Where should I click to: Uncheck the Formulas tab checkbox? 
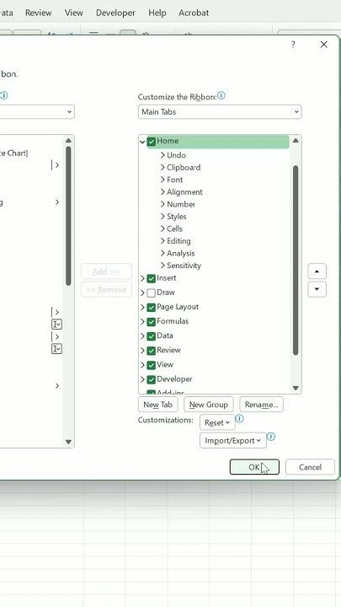click(x=152, y=322)
